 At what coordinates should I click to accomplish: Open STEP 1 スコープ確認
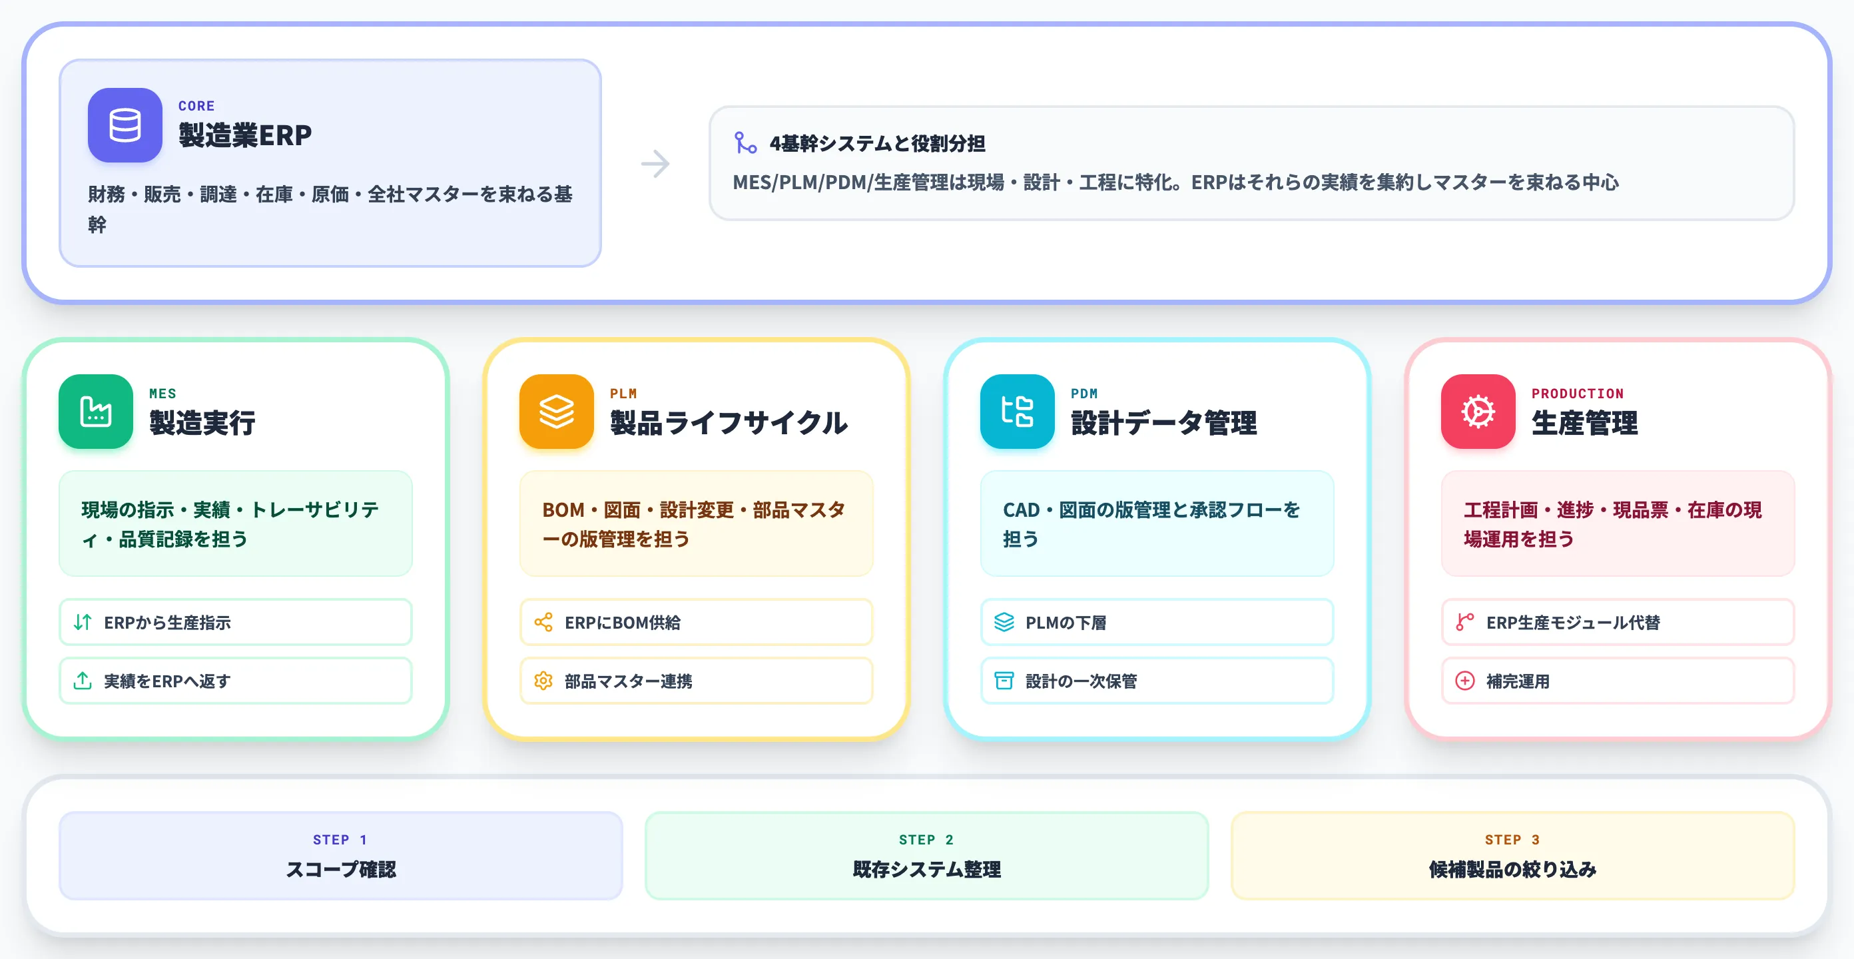click(x=340, y=855)
